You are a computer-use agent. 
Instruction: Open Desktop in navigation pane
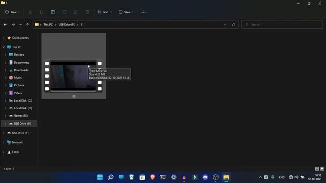(x=19, y=55)
